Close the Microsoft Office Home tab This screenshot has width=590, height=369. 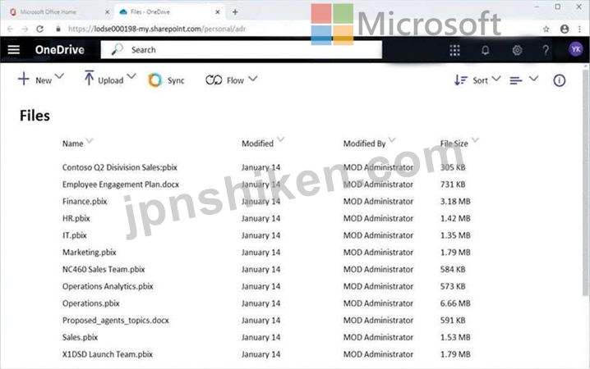[107, 12]
